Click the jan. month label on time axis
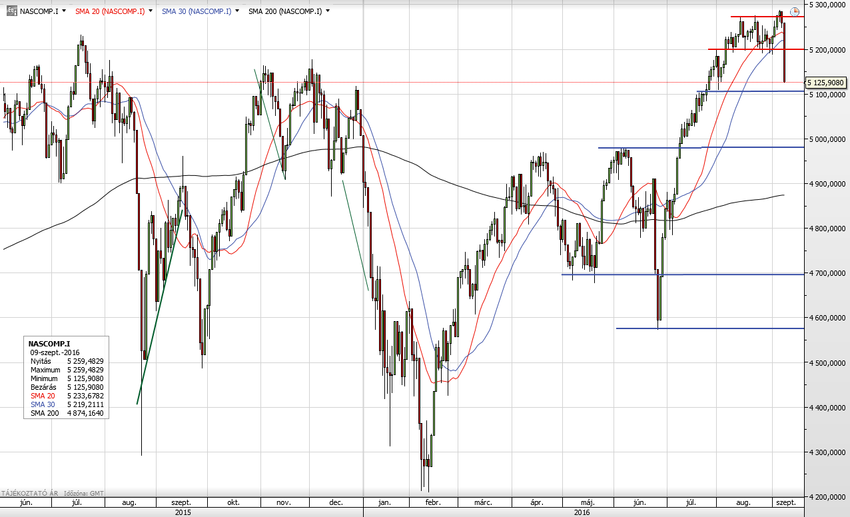The width and height of the screenshot is (850, 517). click(384, 503)
